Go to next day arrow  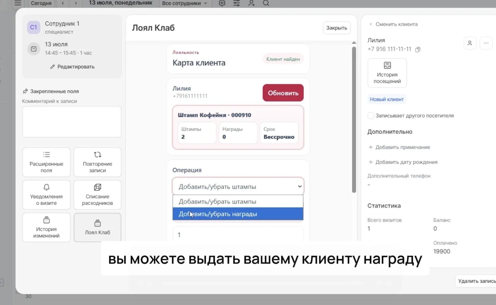tap(76, 3)
